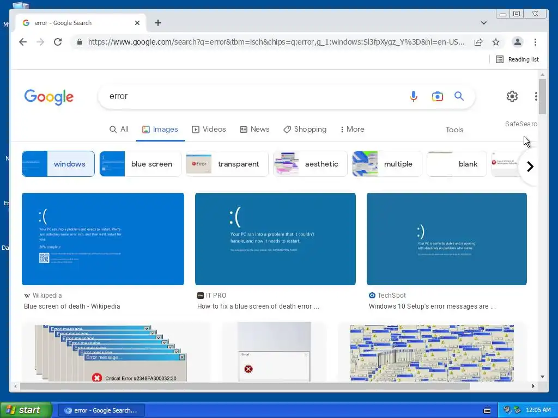The image size is (558, 418).
Task: Go back using the browser back arrow
Action: [23, 42]
